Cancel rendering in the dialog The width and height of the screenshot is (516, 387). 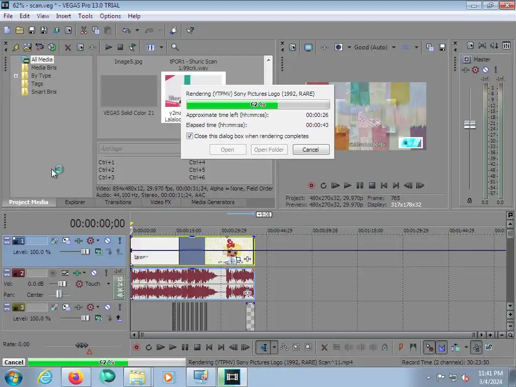point(310,150)
